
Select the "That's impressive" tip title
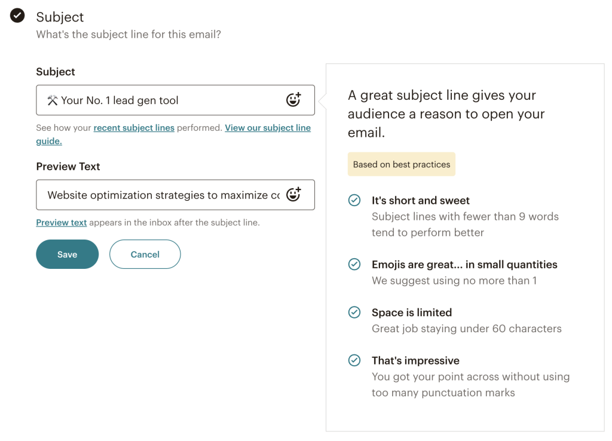click(415, 360)
